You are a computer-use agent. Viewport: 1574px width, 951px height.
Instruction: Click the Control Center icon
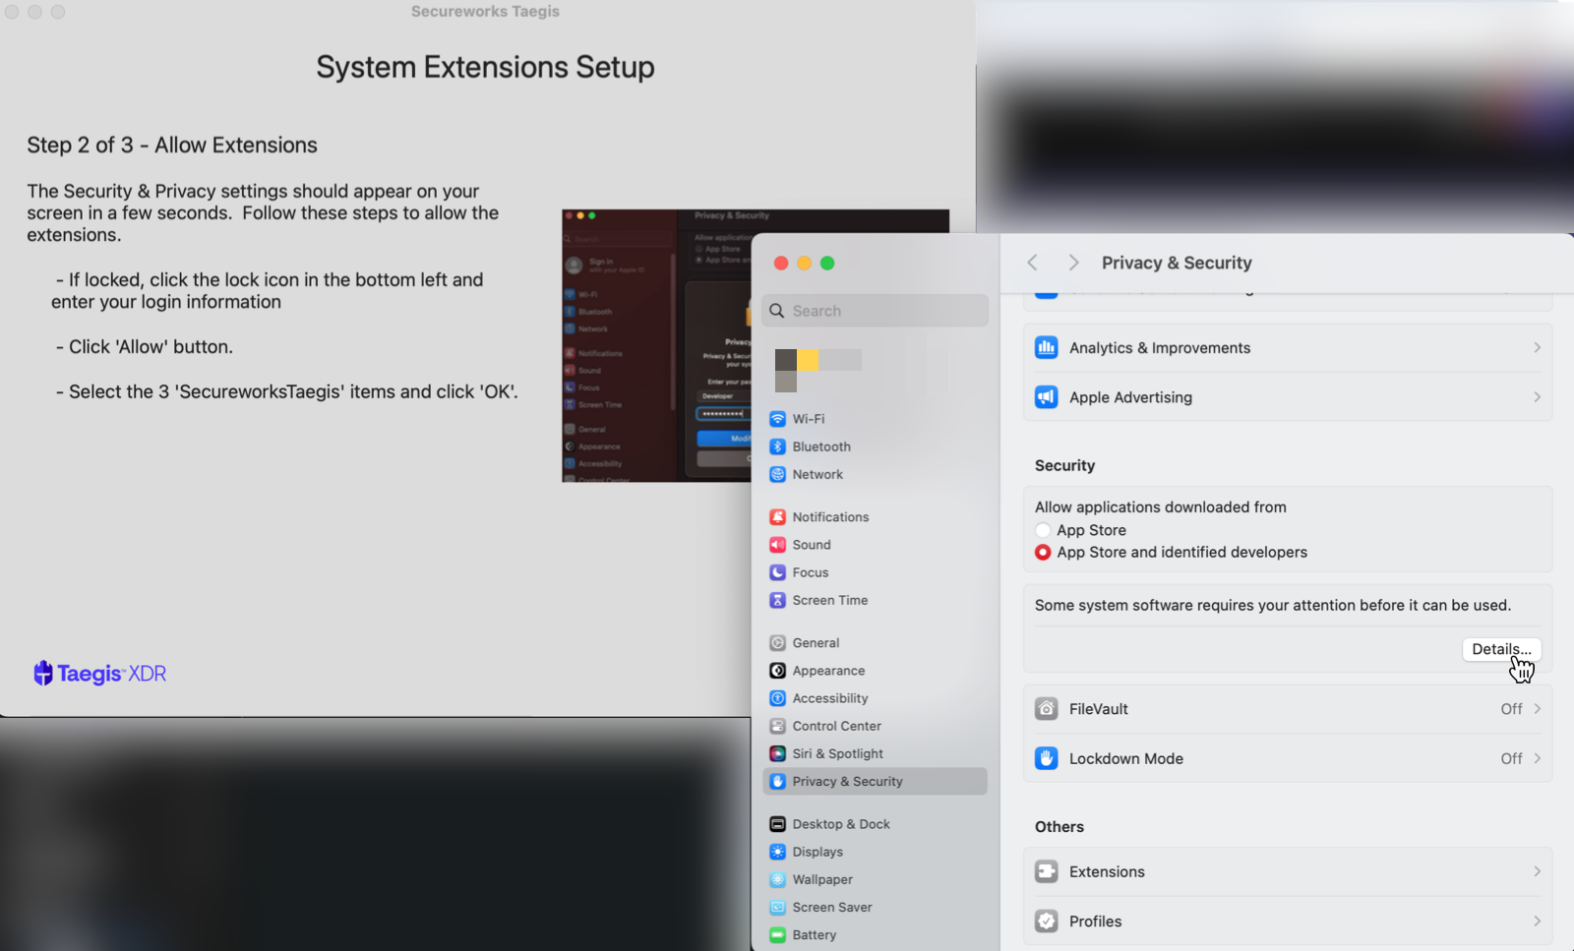pyautogui.click(x=777, y=726)
